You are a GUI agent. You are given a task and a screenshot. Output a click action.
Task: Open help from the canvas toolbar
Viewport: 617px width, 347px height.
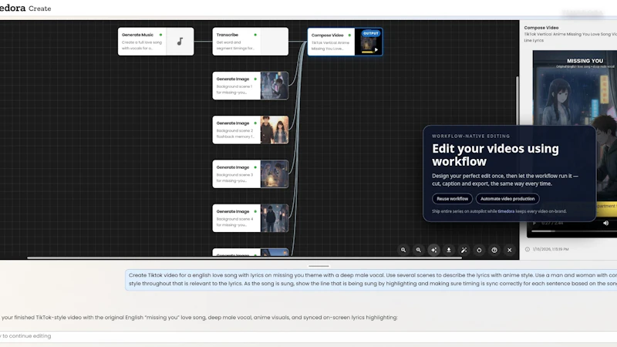(x=494, y=250)
